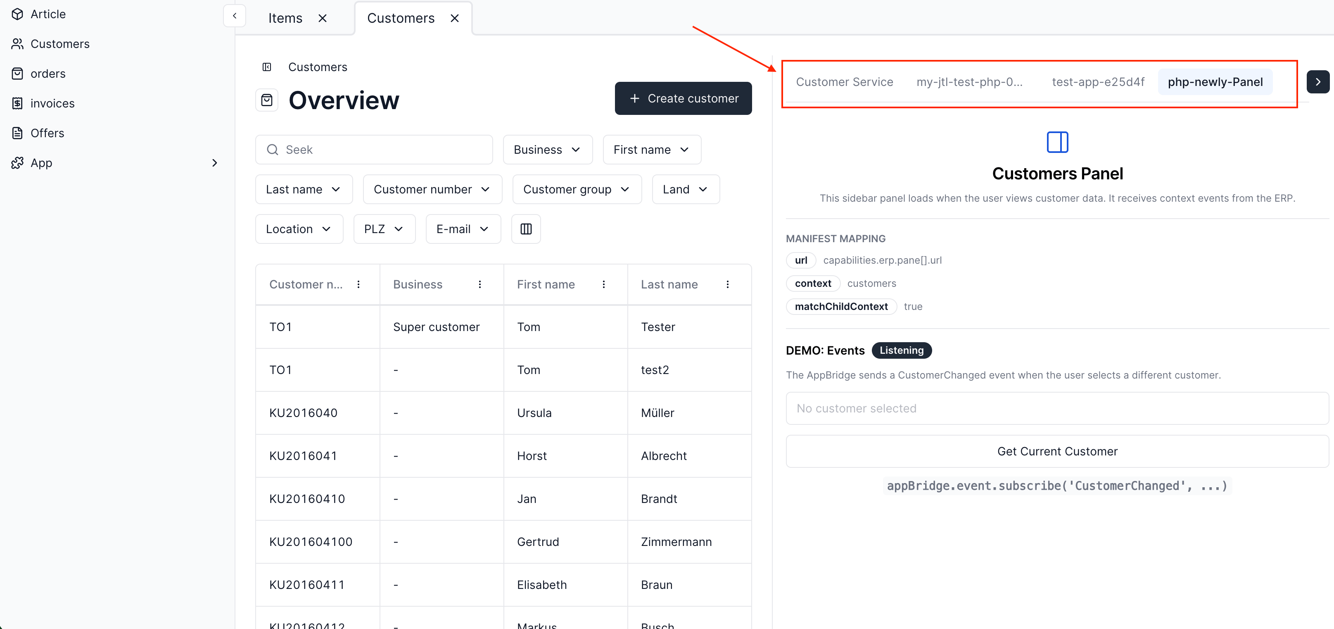Click the Elisabeth first name cell
The height and width of the screenshot is (629, 1334).
tap(565, 585)
